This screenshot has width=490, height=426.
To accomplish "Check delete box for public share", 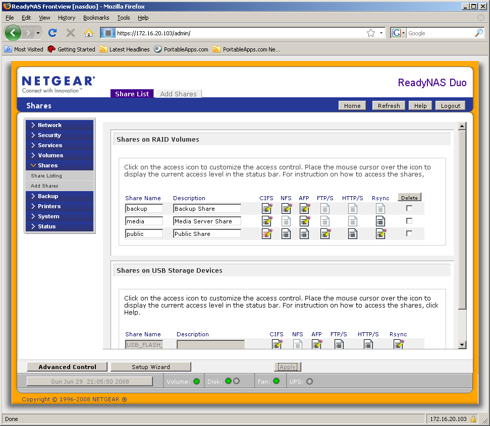I will pos(409,233).
